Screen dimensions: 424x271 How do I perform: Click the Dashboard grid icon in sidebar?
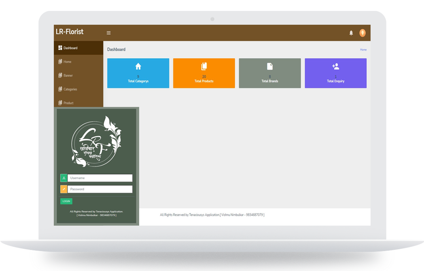click(60, 48)
